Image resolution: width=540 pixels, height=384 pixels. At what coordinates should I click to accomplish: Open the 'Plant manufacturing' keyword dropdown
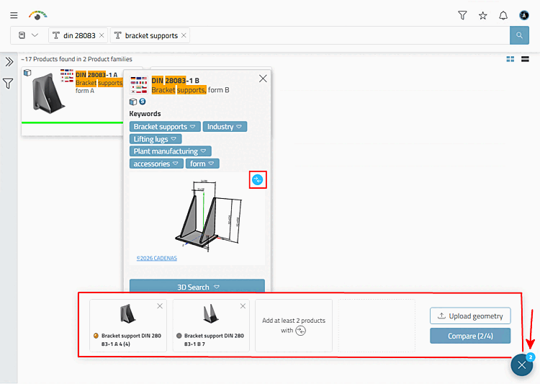170,151
